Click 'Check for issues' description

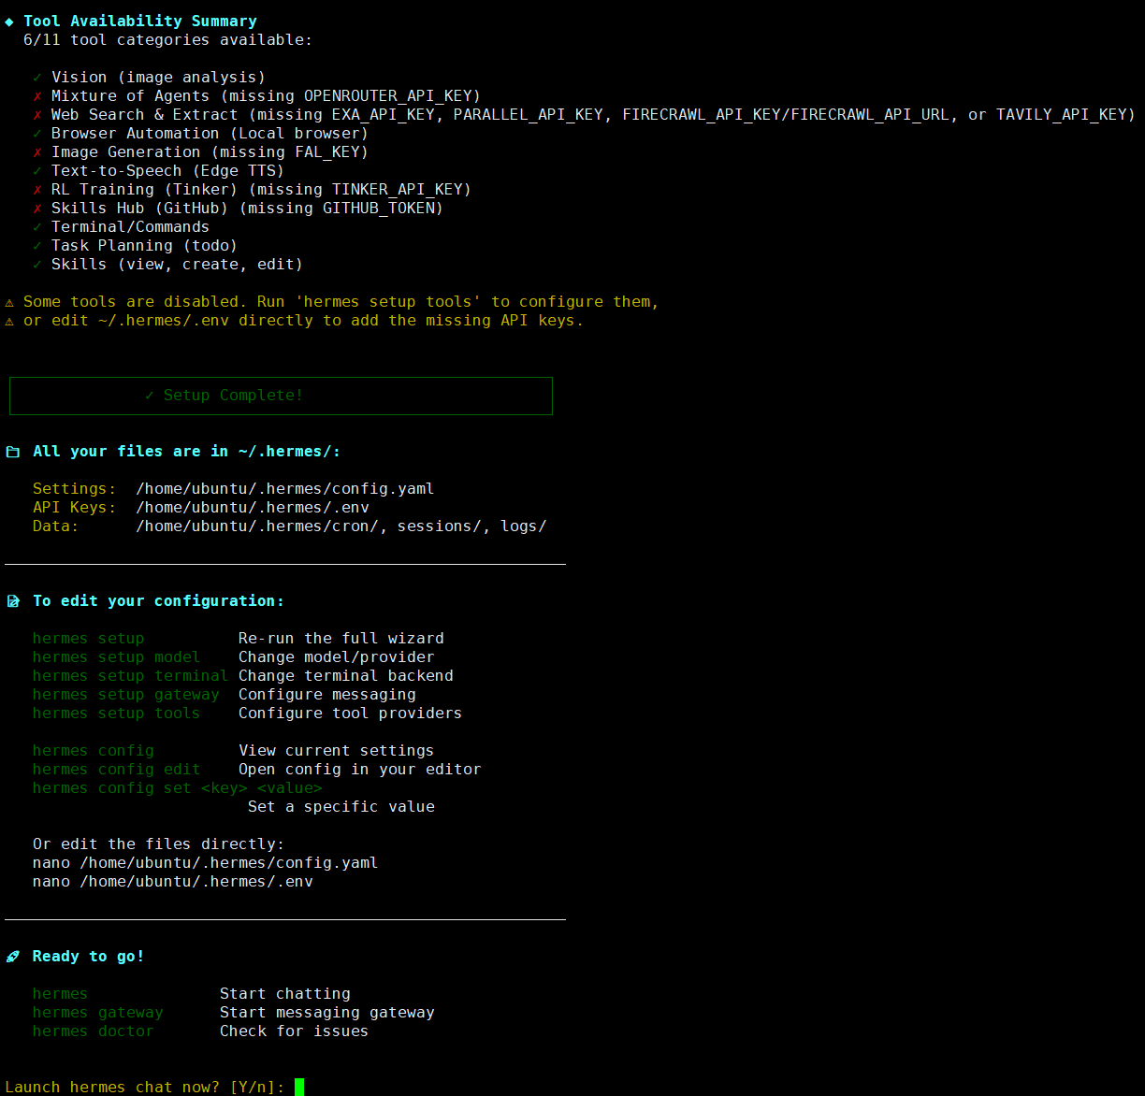295,1031
